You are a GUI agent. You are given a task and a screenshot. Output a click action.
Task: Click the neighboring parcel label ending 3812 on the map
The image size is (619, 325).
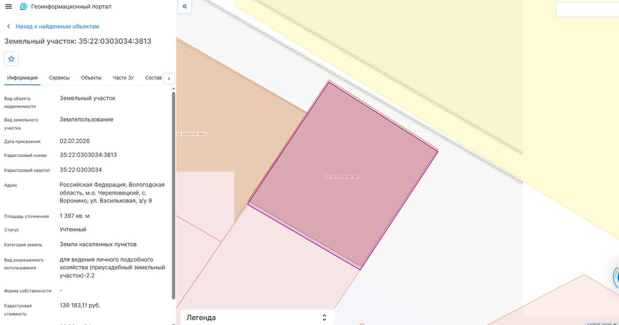(191, 134)
